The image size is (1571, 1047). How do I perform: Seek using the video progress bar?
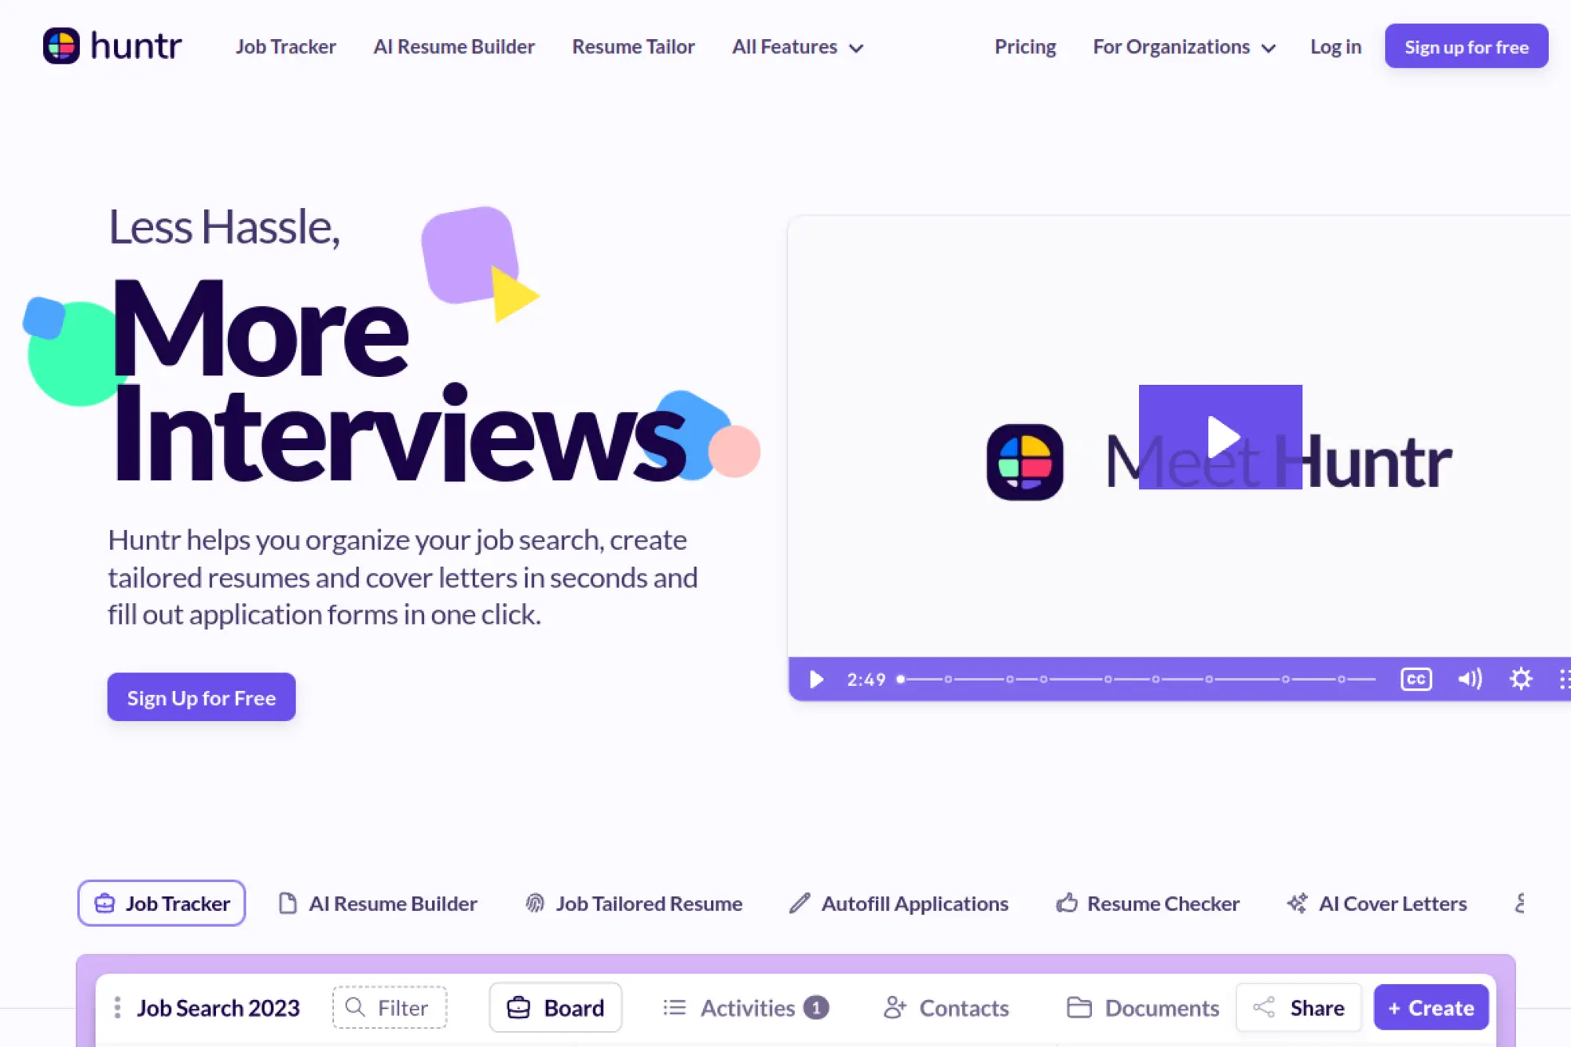click(x=1137, y=679)
